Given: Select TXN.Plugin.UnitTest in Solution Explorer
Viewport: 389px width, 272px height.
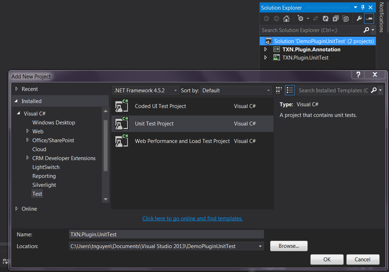Looking at the screenshot, I should (305, 58).
